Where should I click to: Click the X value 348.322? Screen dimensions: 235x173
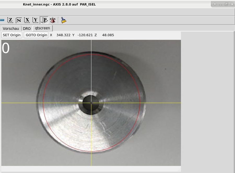point(63,35)
